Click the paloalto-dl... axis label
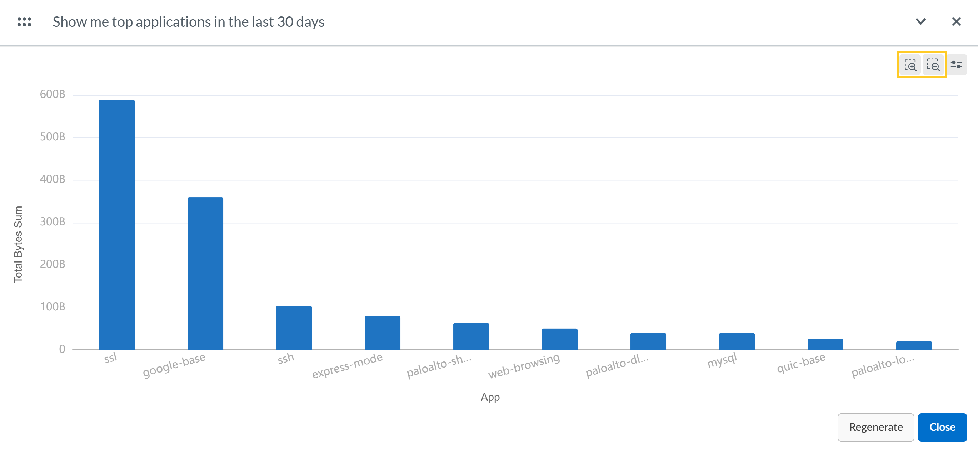The height and width of the screenshot is (449, 978). [x=617, y=365]
